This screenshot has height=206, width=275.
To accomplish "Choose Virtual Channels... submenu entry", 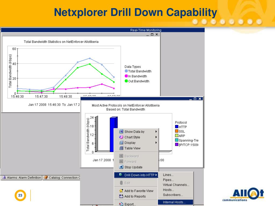I will coord(176,185).
